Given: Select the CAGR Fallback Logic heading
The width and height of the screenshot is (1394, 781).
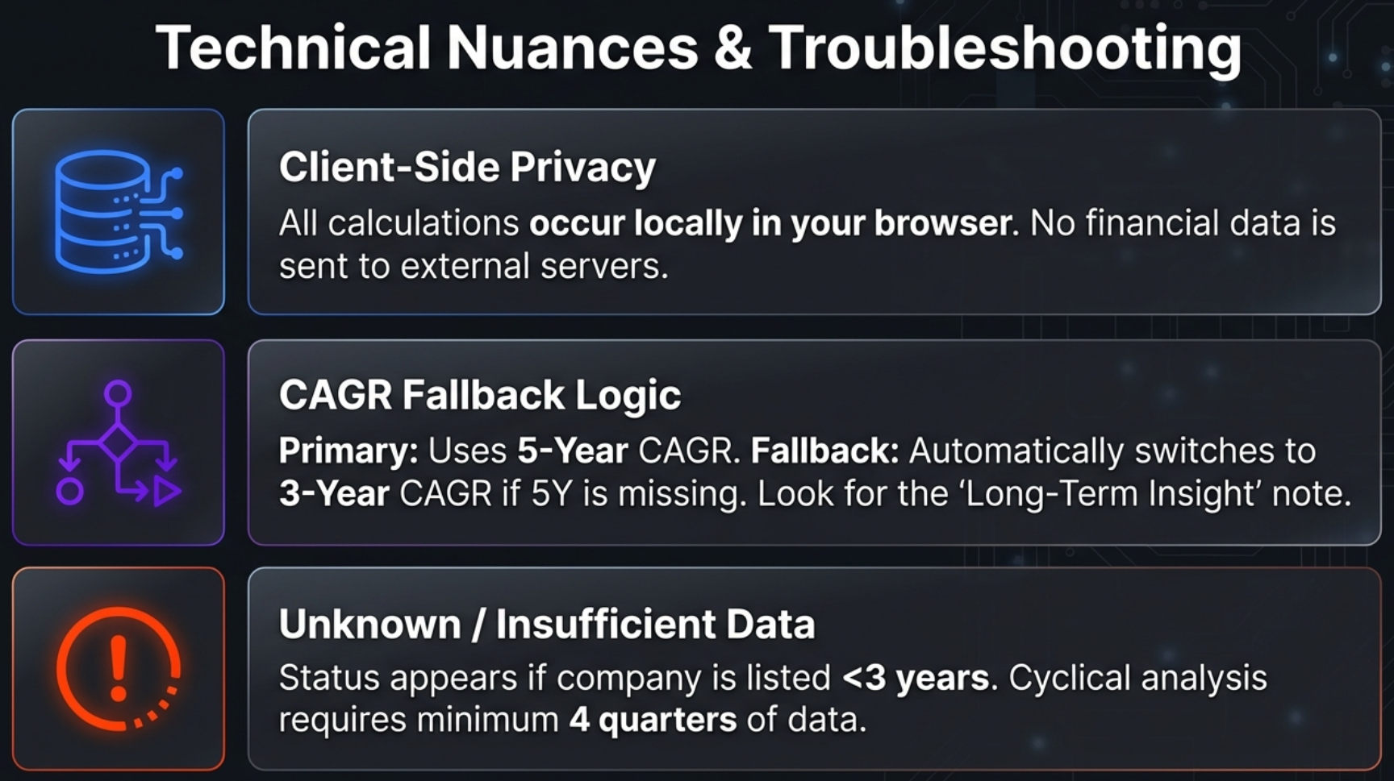Looking at the screenshot, I should point(480,395).
